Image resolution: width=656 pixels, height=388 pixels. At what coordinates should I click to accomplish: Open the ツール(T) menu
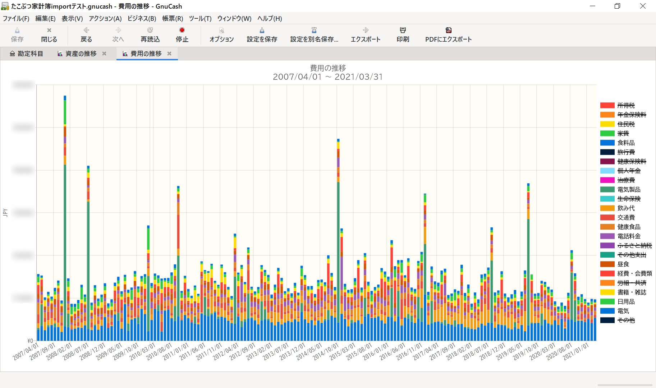200,19
